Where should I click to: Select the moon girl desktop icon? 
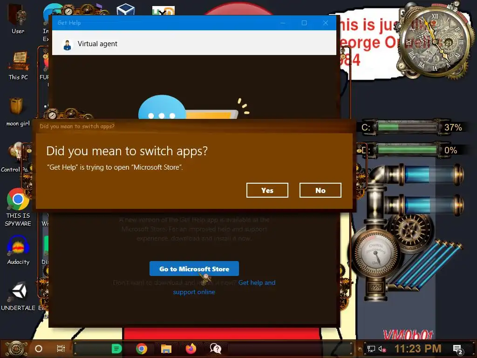18,111
